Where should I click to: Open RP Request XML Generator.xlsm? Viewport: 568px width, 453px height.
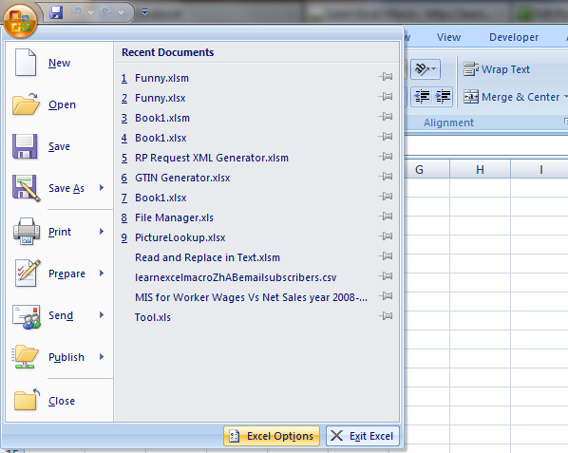pos(212,158)
